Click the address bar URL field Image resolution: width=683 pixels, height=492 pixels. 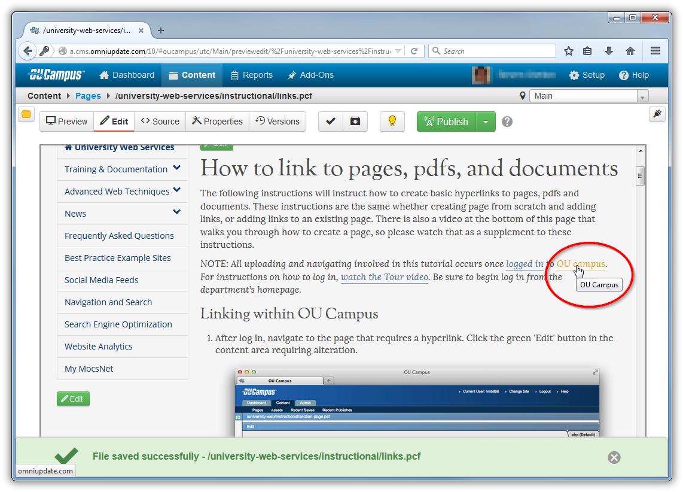click(x=230, y=51)
